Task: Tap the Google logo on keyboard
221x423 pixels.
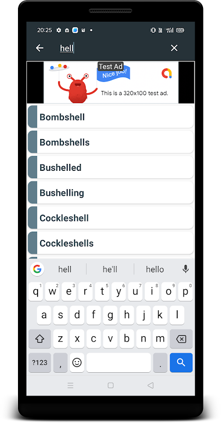Action: click(37, 269)
